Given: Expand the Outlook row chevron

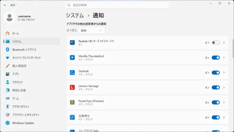Looking at the screenshot, I should click(224, 73).
